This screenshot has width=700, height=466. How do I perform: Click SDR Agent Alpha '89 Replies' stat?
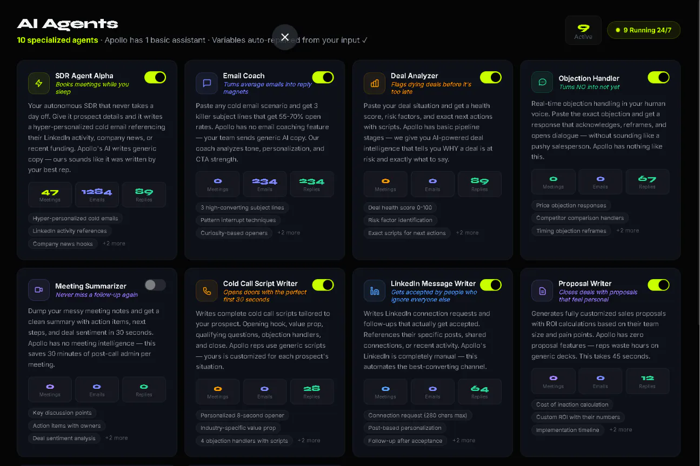pyautogui.click(x=144, y=194)
